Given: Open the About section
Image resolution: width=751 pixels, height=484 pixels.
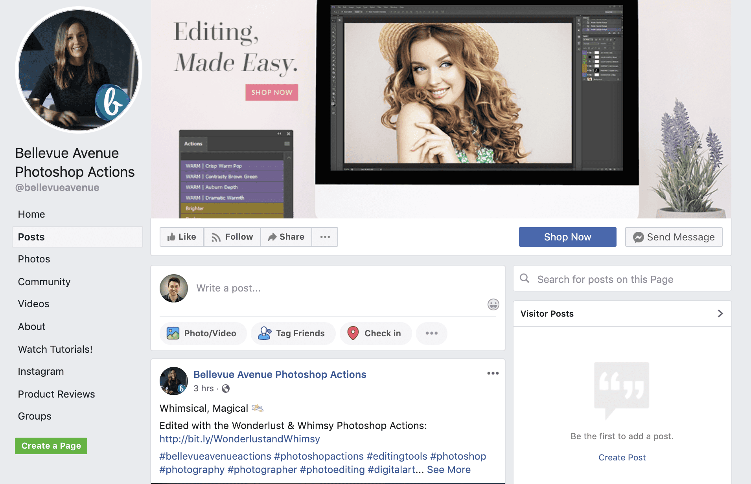Looking at the screenshot, I should click(32, 326).
